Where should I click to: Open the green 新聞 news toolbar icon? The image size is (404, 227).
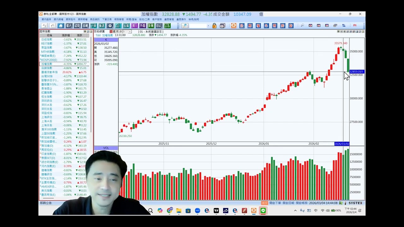click(151, 26)
